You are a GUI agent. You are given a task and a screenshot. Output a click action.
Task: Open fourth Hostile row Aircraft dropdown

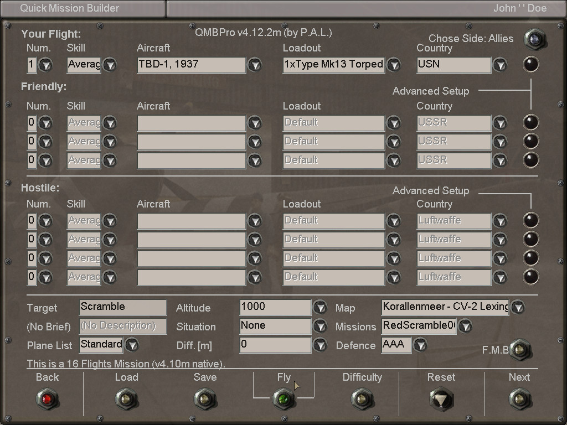tap(255, 277)
